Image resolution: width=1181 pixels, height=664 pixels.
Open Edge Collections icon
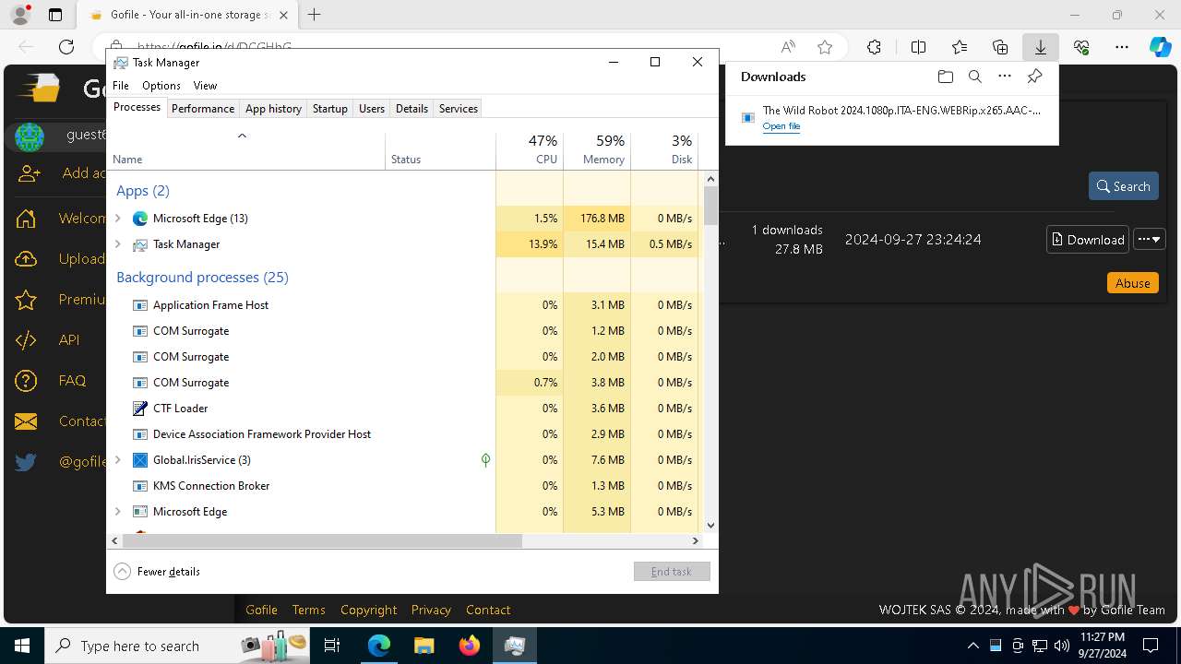1000,47
